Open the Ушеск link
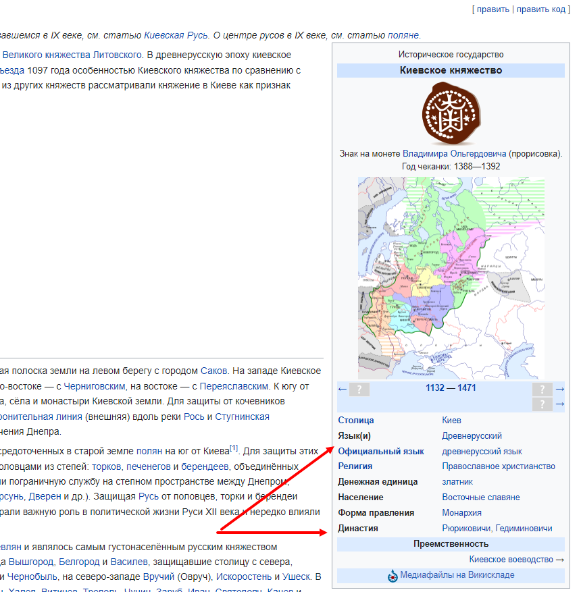The image size is (581, 592). click(297, 577)
